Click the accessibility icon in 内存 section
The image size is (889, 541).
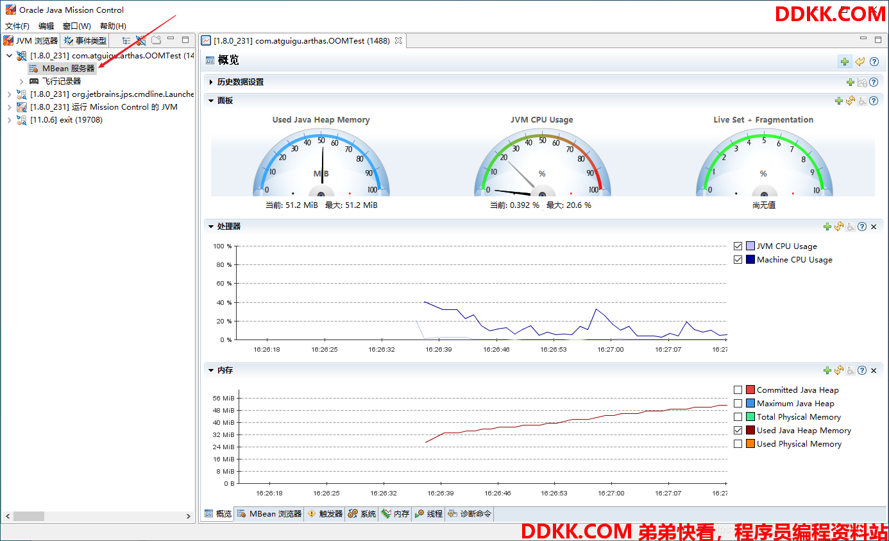(851, 370)
